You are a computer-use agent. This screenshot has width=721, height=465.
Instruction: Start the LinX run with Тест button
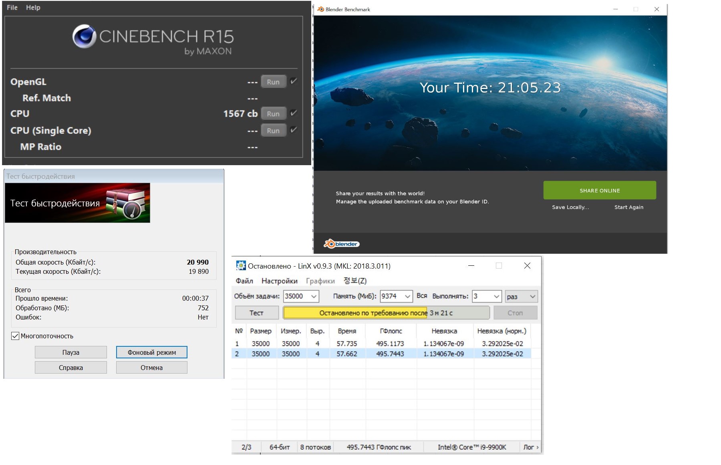257,313
